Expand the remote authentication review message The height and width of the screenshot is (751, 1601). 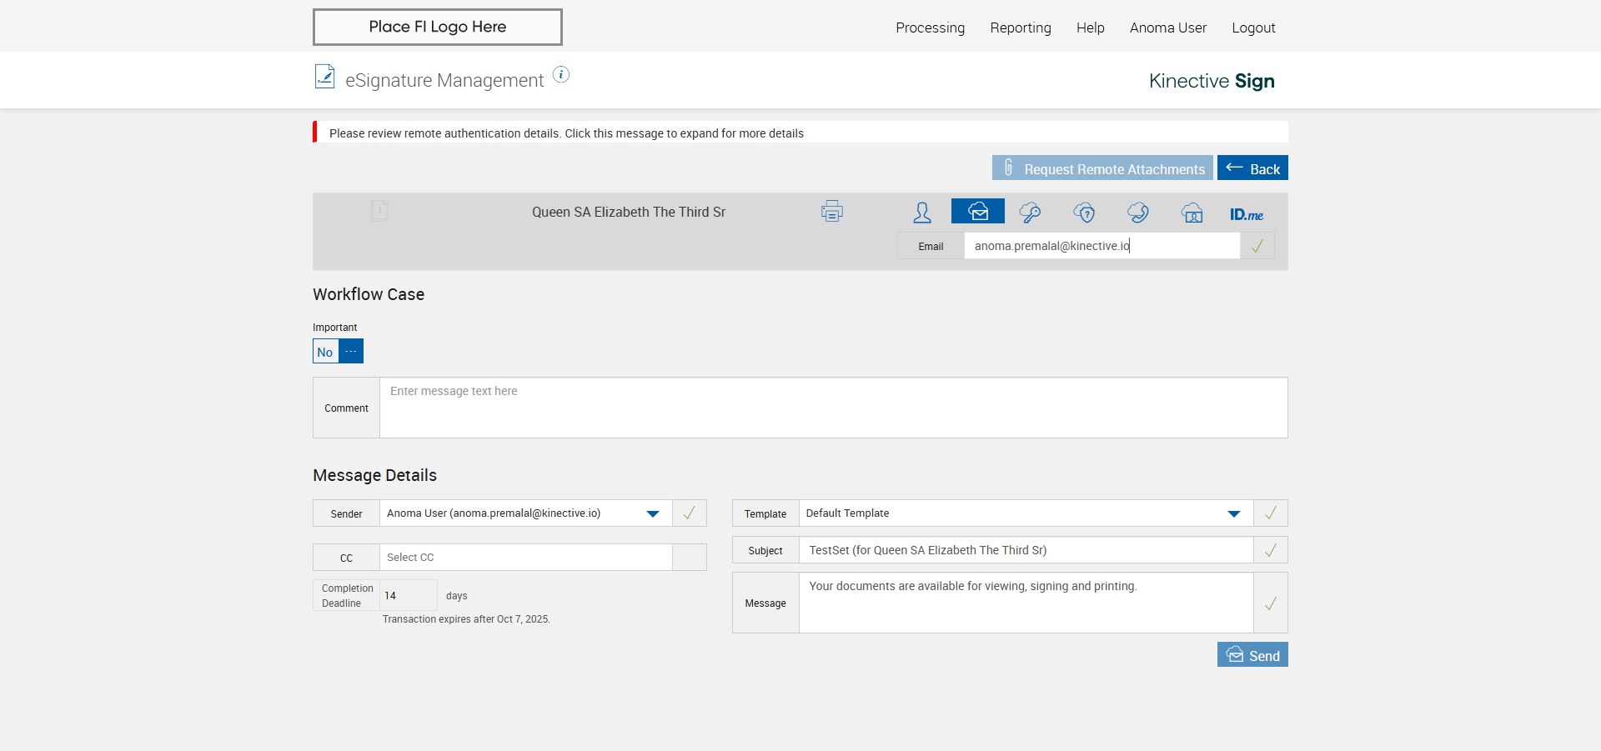pos(566,133)
